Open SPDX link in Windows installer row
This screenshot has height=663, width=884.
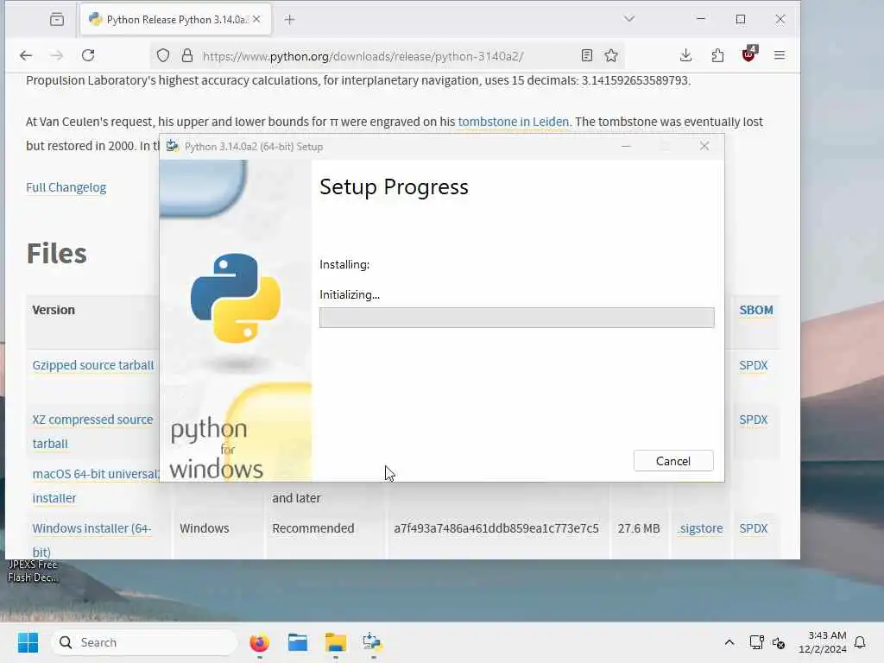point(754,528)
